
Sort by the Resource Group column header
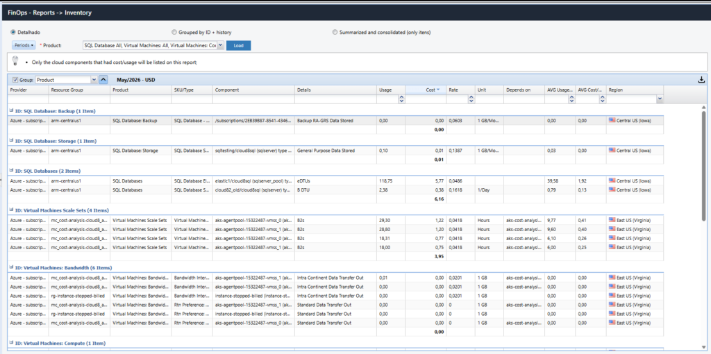pyautogui.click(x=79, y=90)
